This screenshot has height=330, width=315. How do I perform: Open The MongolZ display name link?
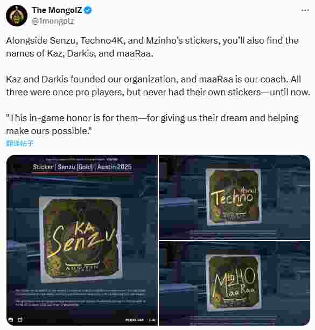(57, 10)
